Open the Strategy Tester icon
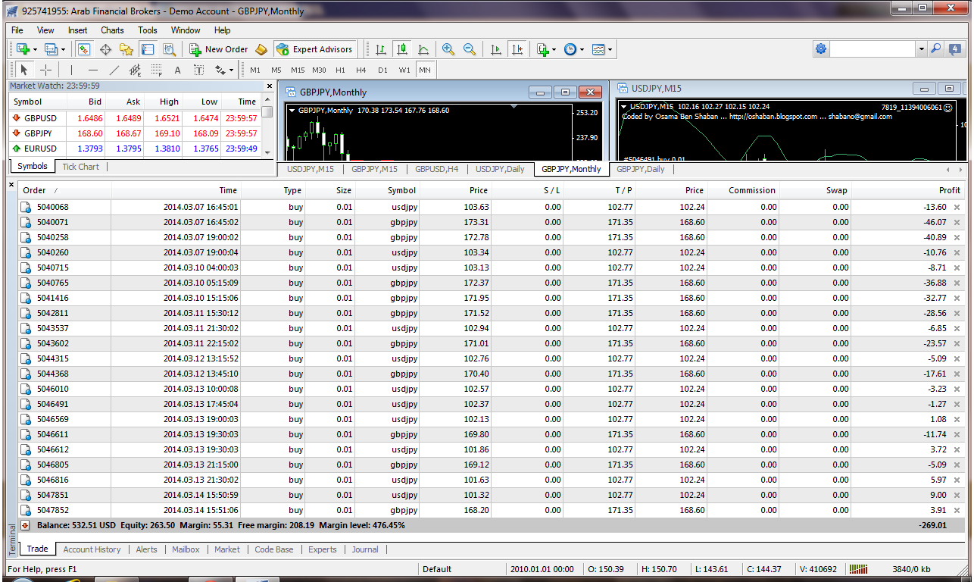The height and width of the screenshot is (582, 974). pos(169,49)
